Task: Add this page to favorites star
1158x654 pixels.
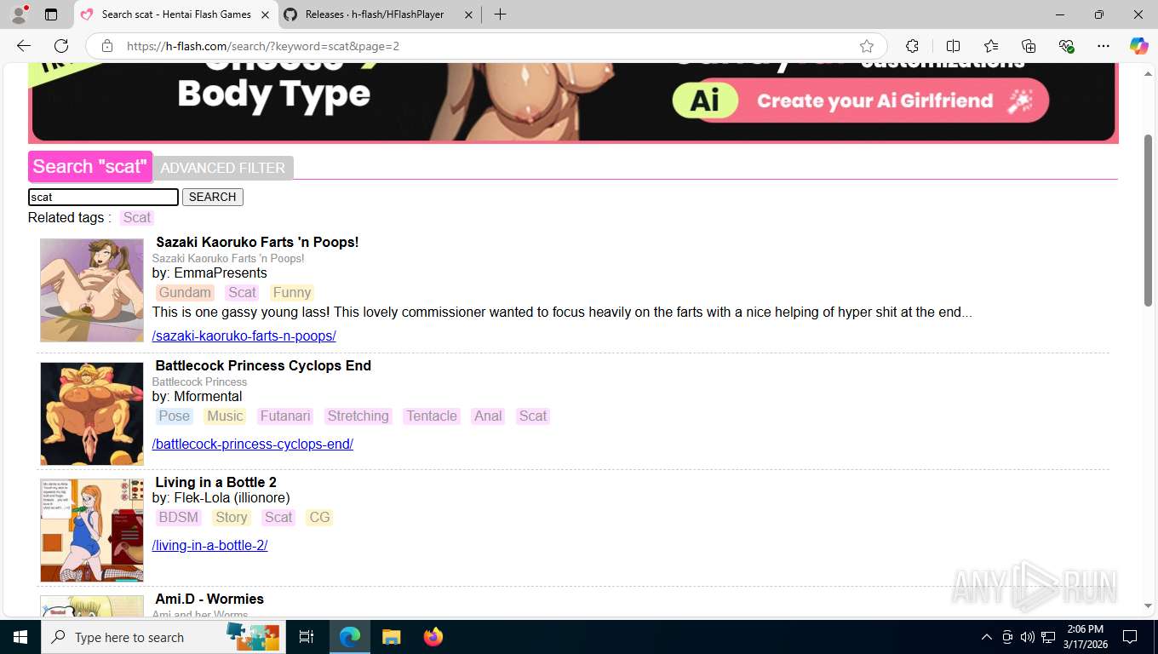Action: tap(867, 46)
